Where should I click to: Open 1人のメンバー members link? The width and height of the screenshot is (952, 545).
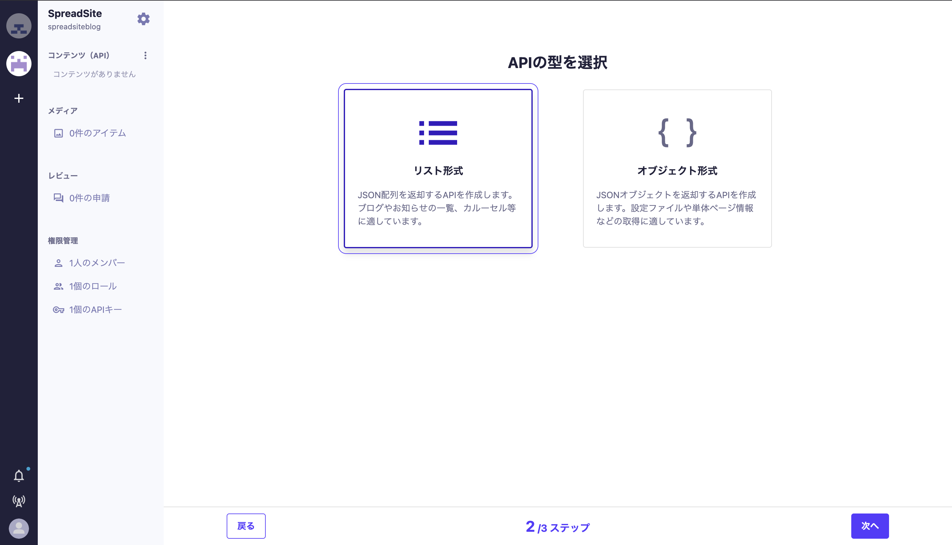(x=97, y=263)
